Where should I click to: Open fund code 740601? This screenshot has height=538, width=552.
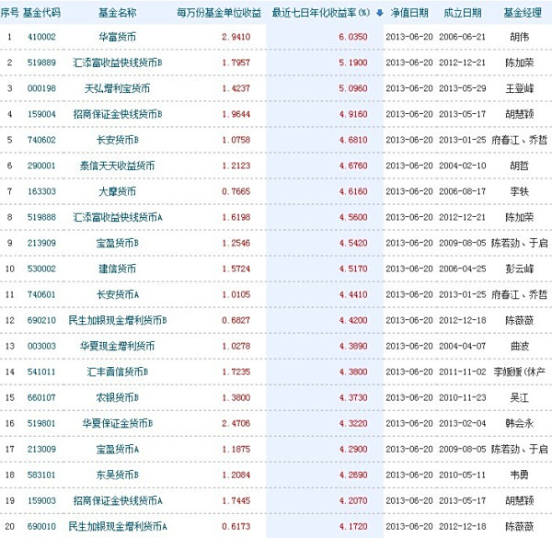[x=41, y=294]
